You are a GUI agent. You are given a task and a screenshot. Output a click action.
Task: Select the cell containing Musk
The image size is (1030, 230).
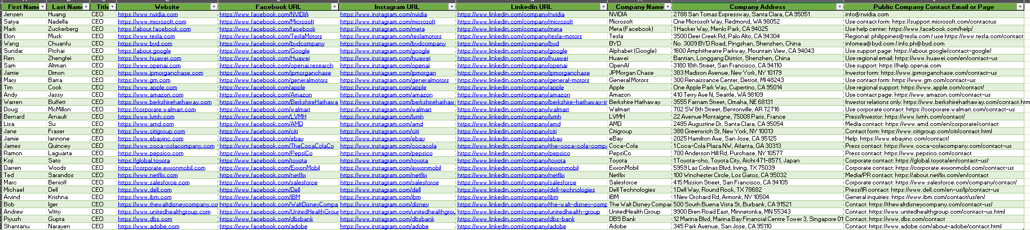click(69, 37)
